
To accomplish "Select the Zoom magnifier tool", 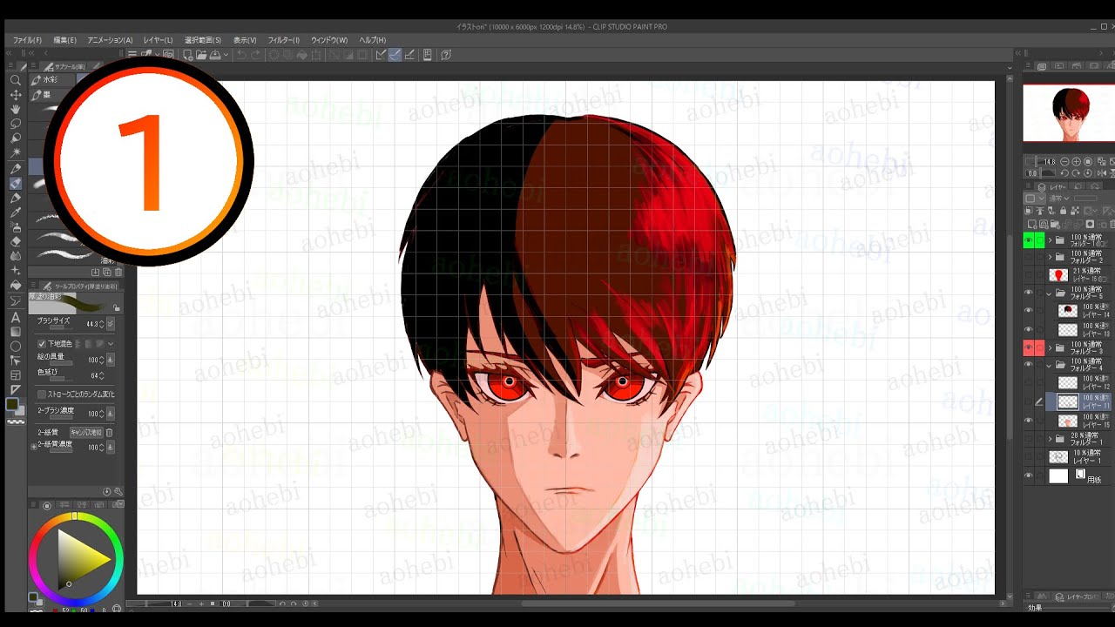I will point(16,80).
